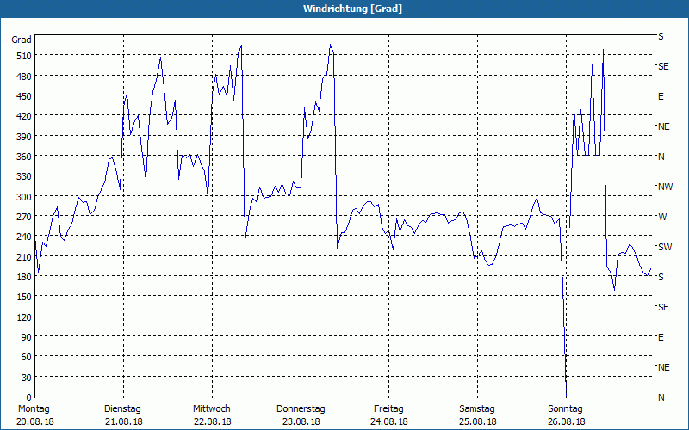
Task: Click the 510 value on left axis
Action: tap(24, 56)
